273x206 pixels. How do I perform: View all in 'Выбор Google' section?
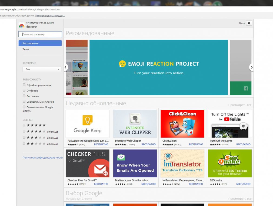pyautogui.click(x=240, y=199)
